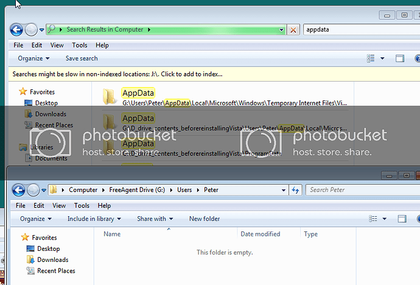The height and width of the screenshot is (285, 420).
Task: Change view icon in Peter window
Action: tap(373, 219)
